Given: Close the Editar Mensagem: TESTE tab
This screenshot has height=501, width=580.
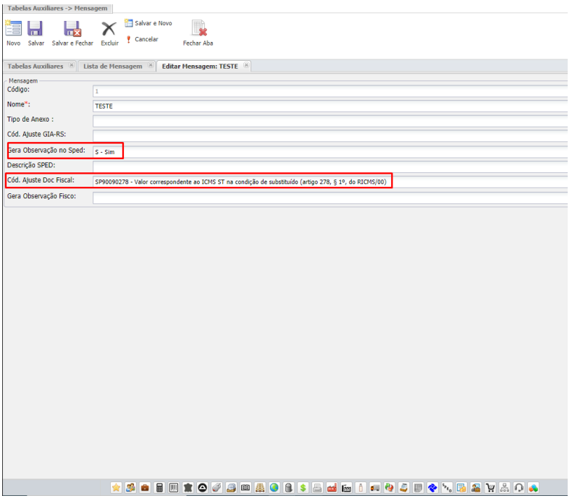Looking at the screenshot, I should tap(246, 65).
